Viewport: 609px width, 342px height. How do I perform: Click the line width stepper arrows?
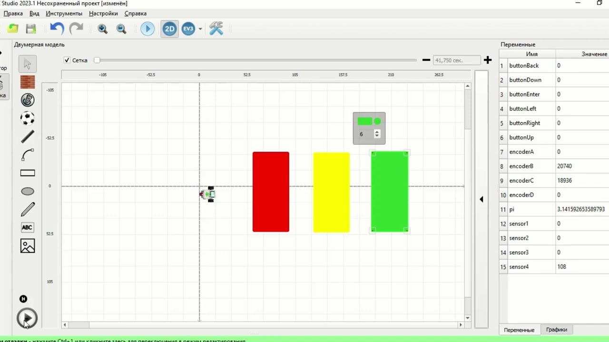(x=377, y=134)
